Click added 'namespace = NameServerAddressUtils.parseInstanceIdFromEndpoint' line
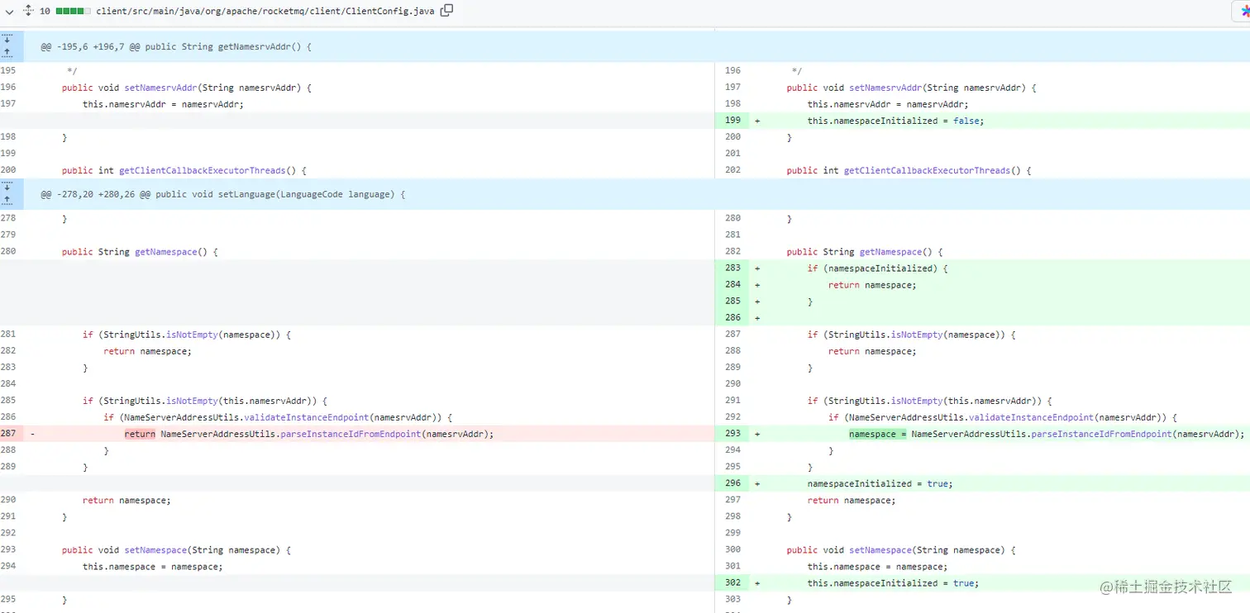This screenshot has height=613, width=1250. tap(1047, 434)
